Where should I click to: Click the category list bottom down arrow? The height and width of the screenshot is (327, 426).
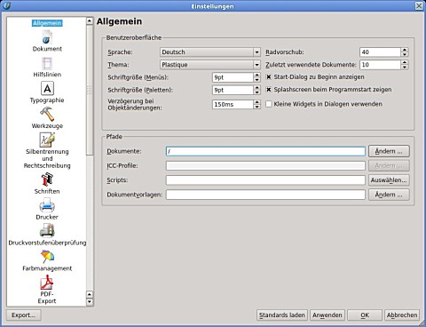pyautogui.click(x=90, y=302)
